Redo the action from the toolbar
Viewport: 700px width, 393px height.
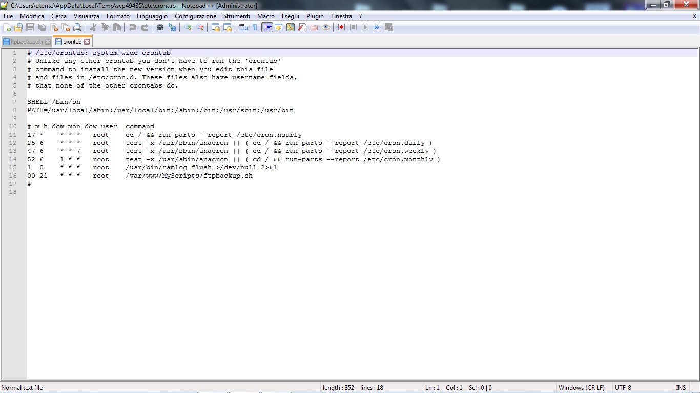(145, 27)
